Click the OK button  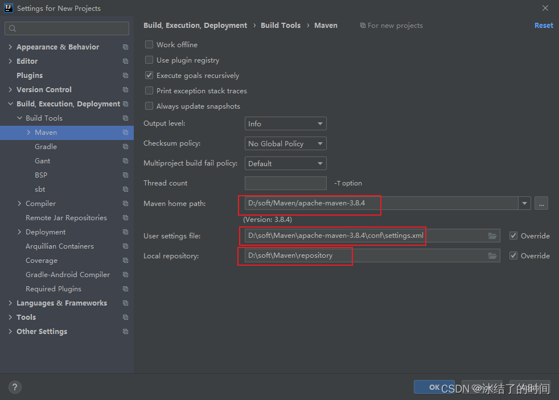coord(434,387)
